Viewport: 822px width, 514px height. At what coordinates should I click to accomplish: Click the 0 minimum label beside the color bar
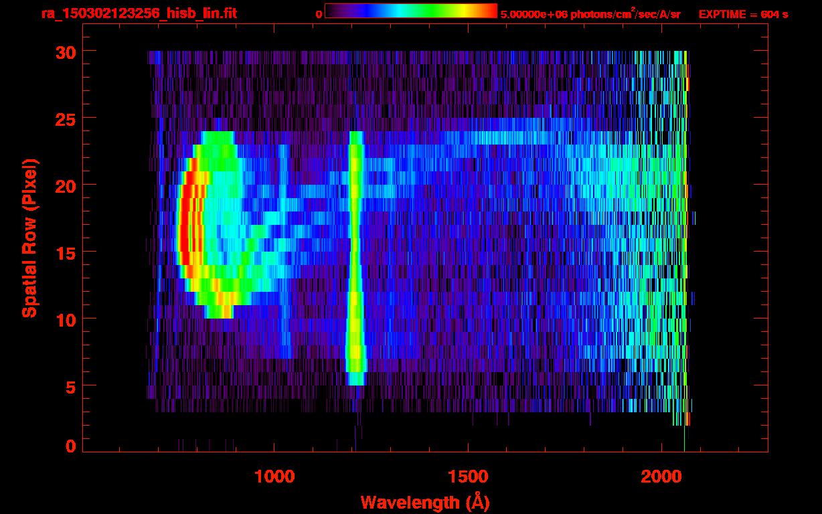coord(319,14)
